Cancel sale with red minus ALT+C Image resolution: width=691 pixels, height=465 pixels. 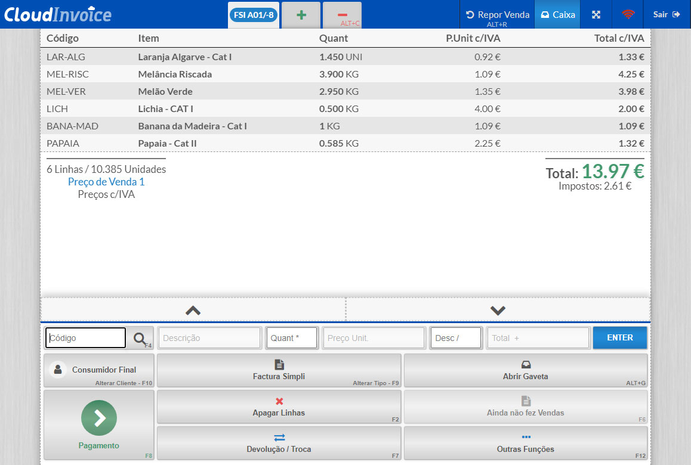click(x=343, y=15)
